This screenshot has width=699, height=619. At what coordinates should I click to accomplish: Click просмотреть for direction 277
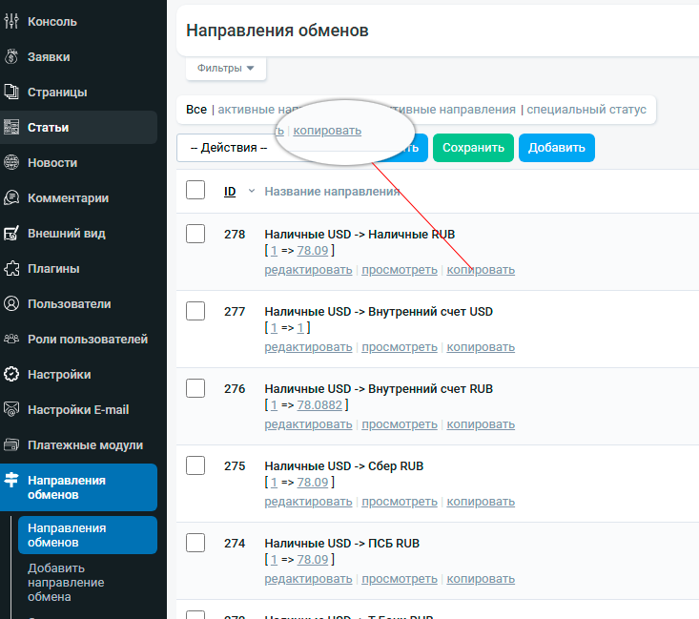[x=400, y=347]
